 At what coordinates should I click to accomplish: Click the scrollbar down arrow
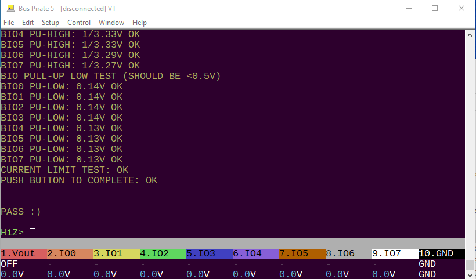470,274
